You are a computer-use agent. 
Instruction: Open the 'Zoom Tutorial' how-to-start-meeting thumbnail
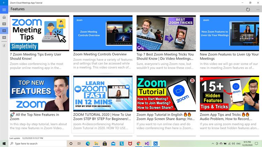166,93
